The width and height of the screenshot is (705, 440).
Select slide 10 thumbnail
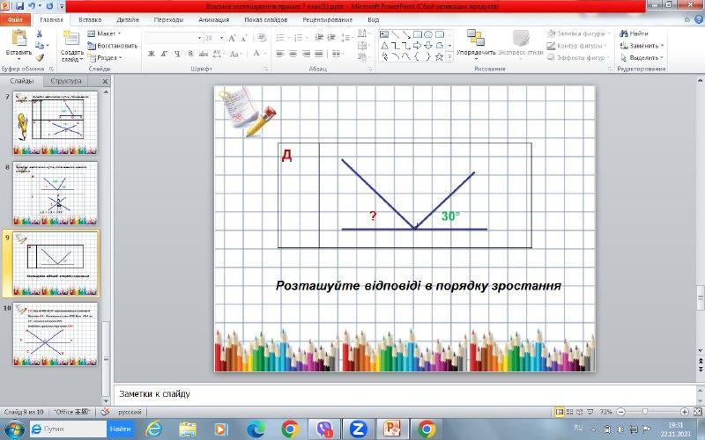(x=56, y=334)
